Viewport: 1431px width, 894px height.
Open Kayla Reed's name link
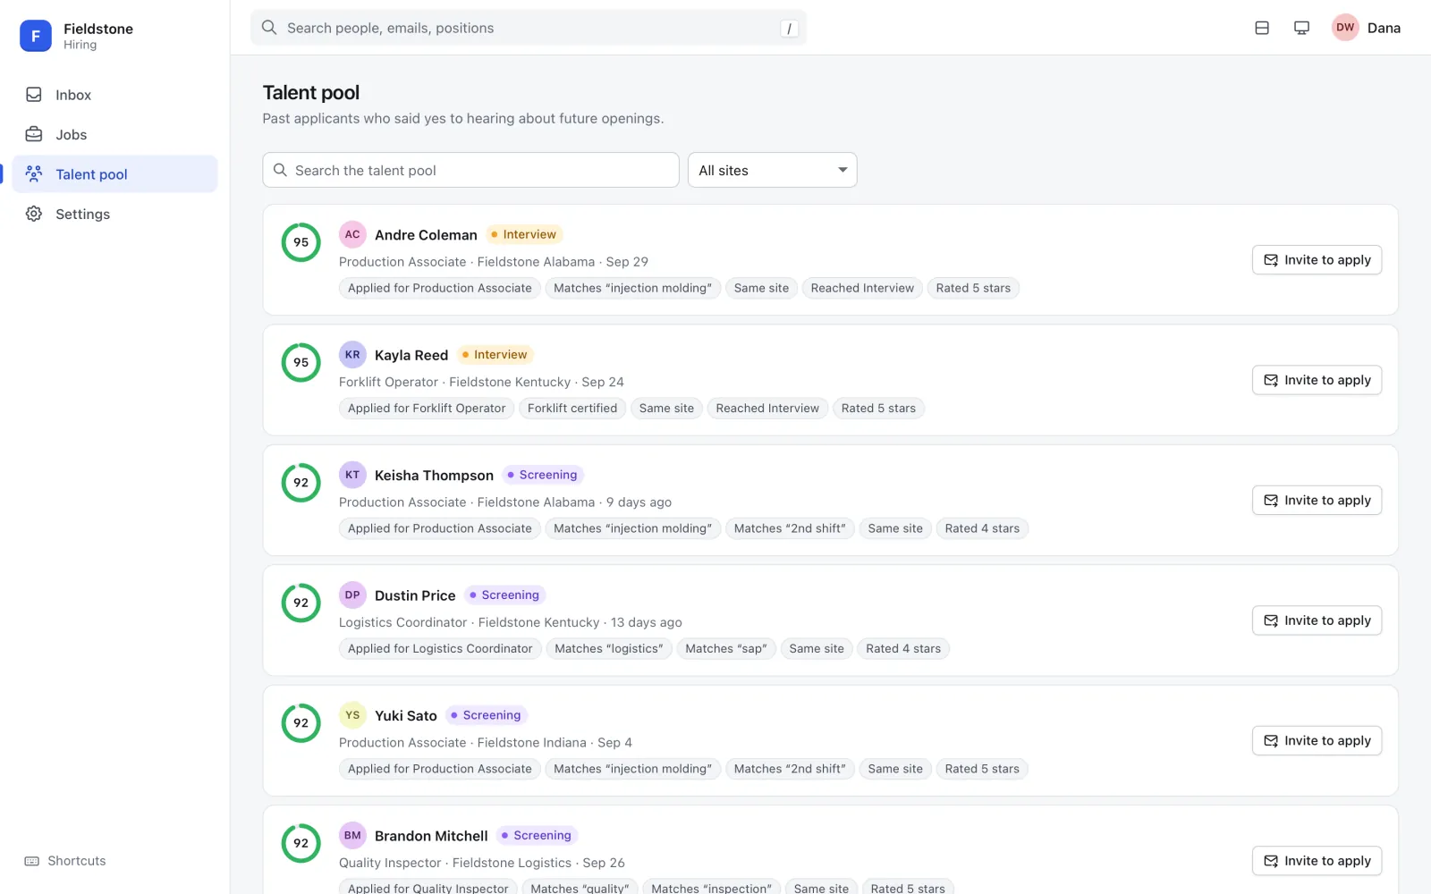411,355
